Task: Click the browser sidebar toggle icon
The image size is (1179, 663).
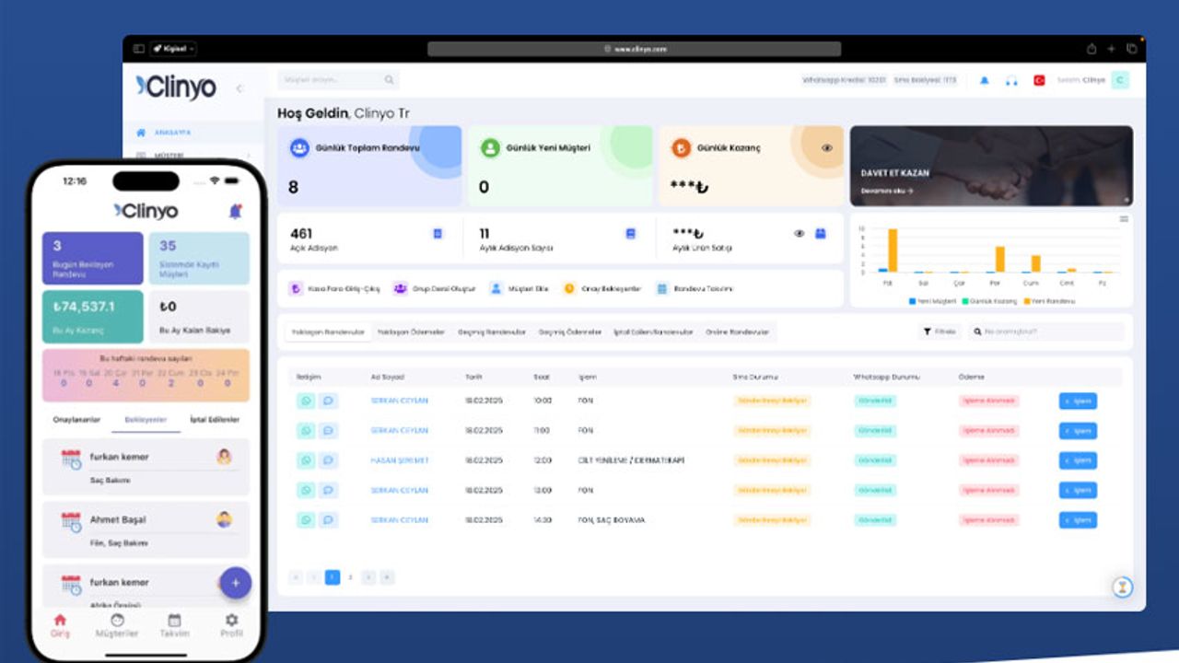Action: pyautogui.click(x=139, y=49)
